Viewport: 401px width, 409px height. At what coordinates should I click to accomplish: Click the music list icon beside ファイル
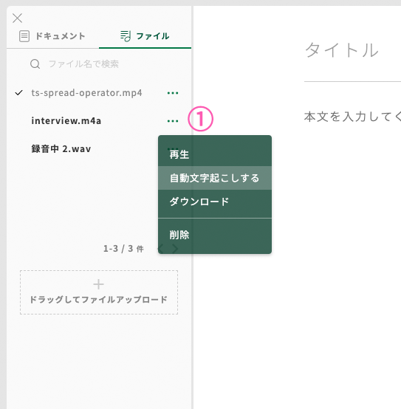(126, 36)
